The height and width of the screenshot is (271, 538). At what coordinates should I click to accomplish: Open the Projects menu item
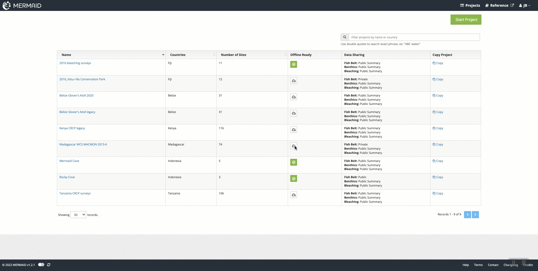coord(470,6)
